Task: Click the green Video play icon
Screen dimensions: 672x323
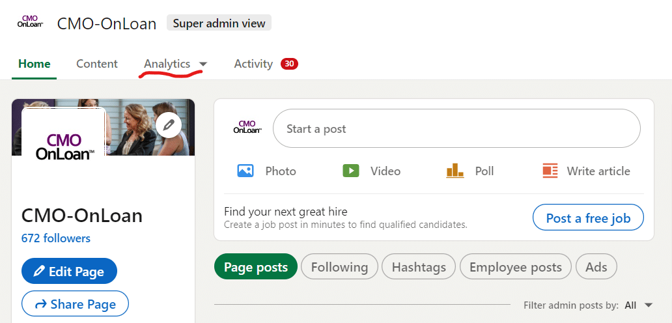Action: click(x=350, y=171)
